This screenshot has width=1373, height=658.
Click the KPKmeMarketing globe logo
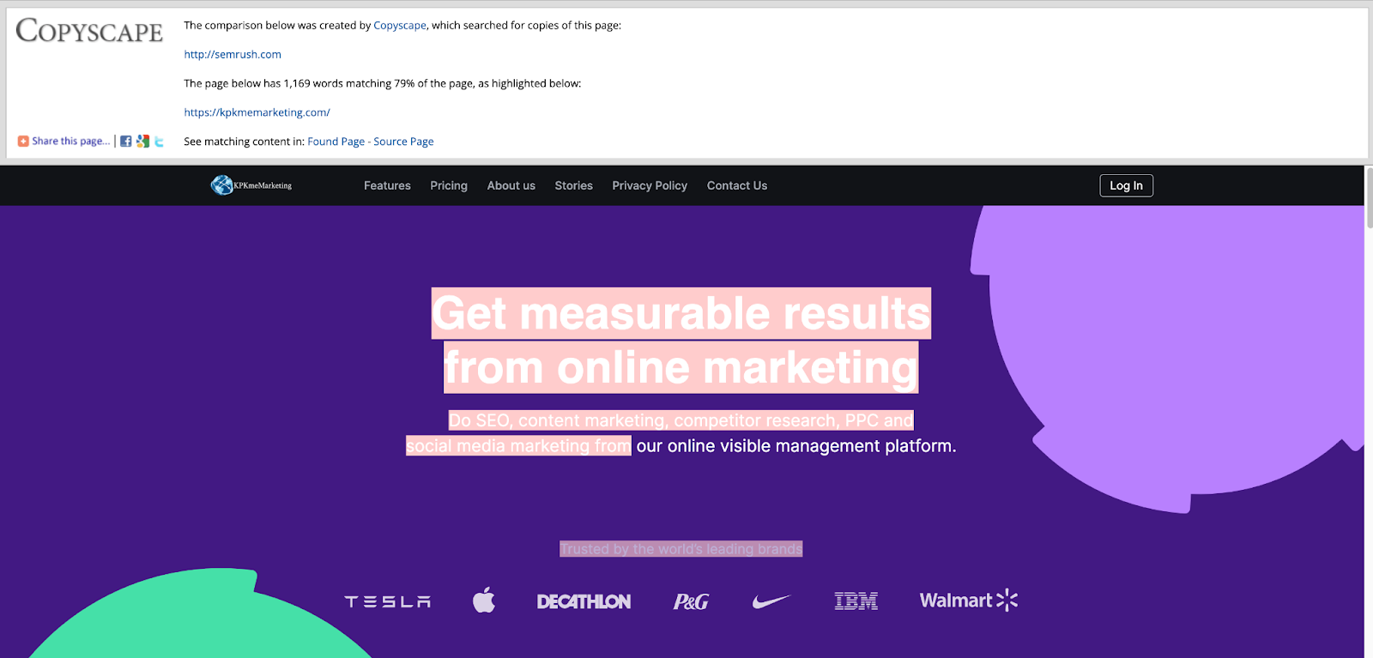pos(222,185)
